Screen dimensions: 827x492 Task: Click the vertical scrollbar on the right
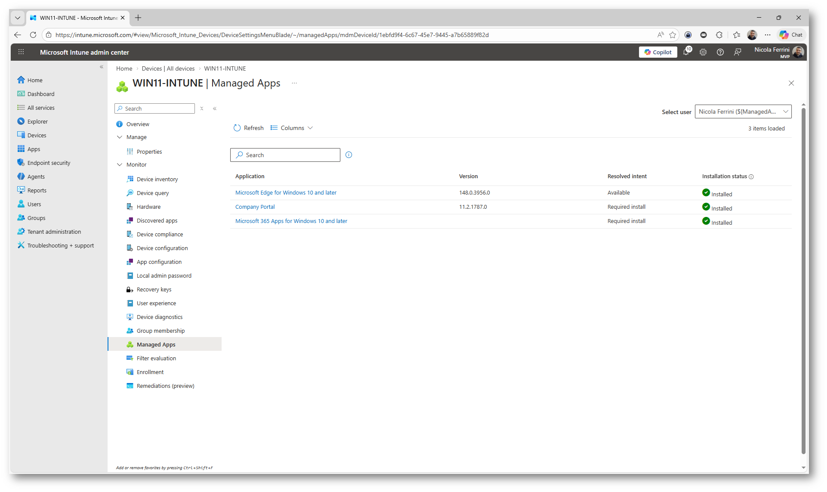click(x=803, y=280)
